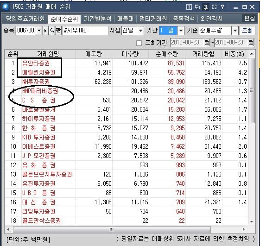Screen dimensions: 260x246
Task: Click the horizontal scrollbar thumb
Action: pos(112,230)
